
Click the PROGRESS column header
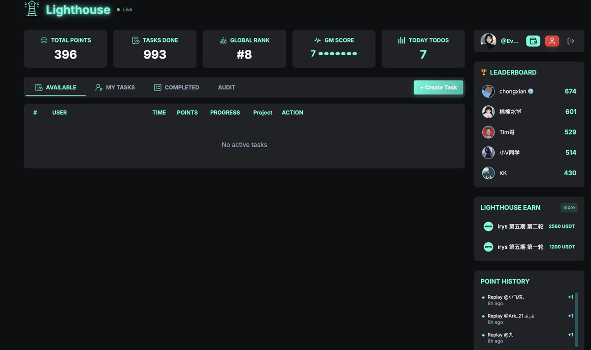tap(225, 113)
